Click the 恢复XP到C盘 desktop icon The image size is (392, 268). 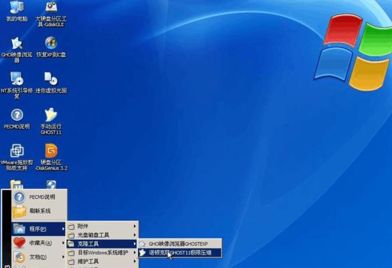(51, 47)
